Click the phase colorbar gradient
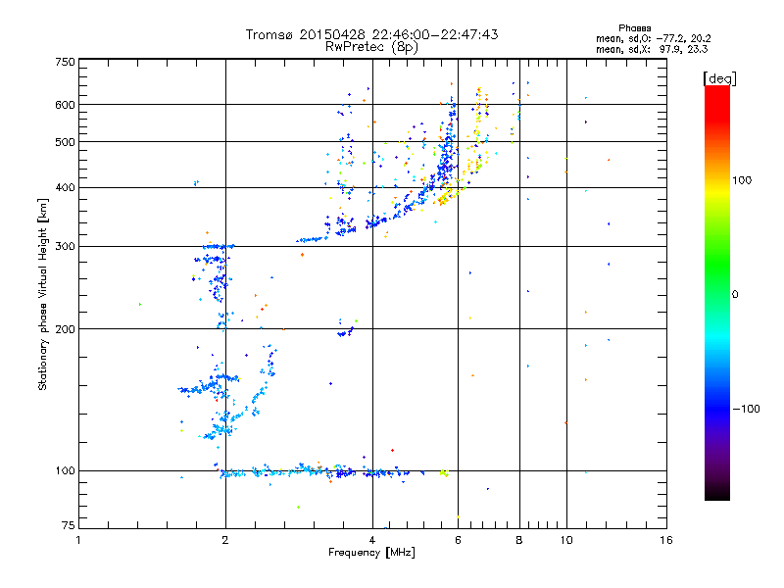 [717, 292]
